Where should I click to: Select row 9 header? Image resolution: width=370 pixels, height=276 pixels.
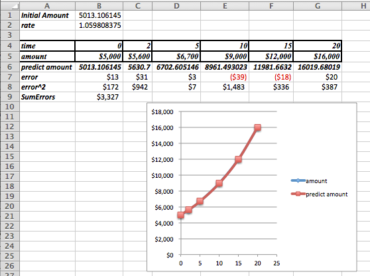pos(10,97)
